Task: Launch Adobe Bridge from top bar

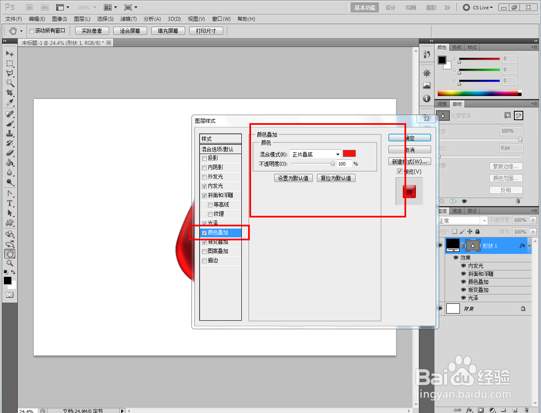Action: 30,8
